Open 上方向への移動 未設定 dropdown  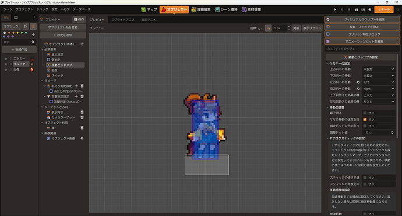pyautogui.click(x=379, y=69)
